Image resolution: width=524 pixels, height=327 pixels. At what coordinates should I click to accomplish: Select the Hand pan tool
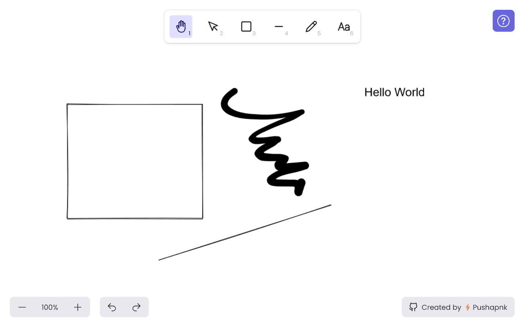(181, 26)
